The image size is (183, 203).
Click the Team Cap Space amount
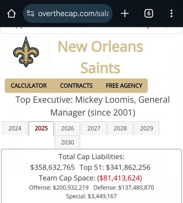pos(120,178)
